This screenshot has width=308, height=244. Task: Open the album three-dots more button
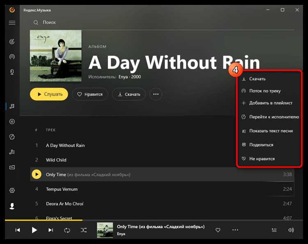(x=156, y=94)
